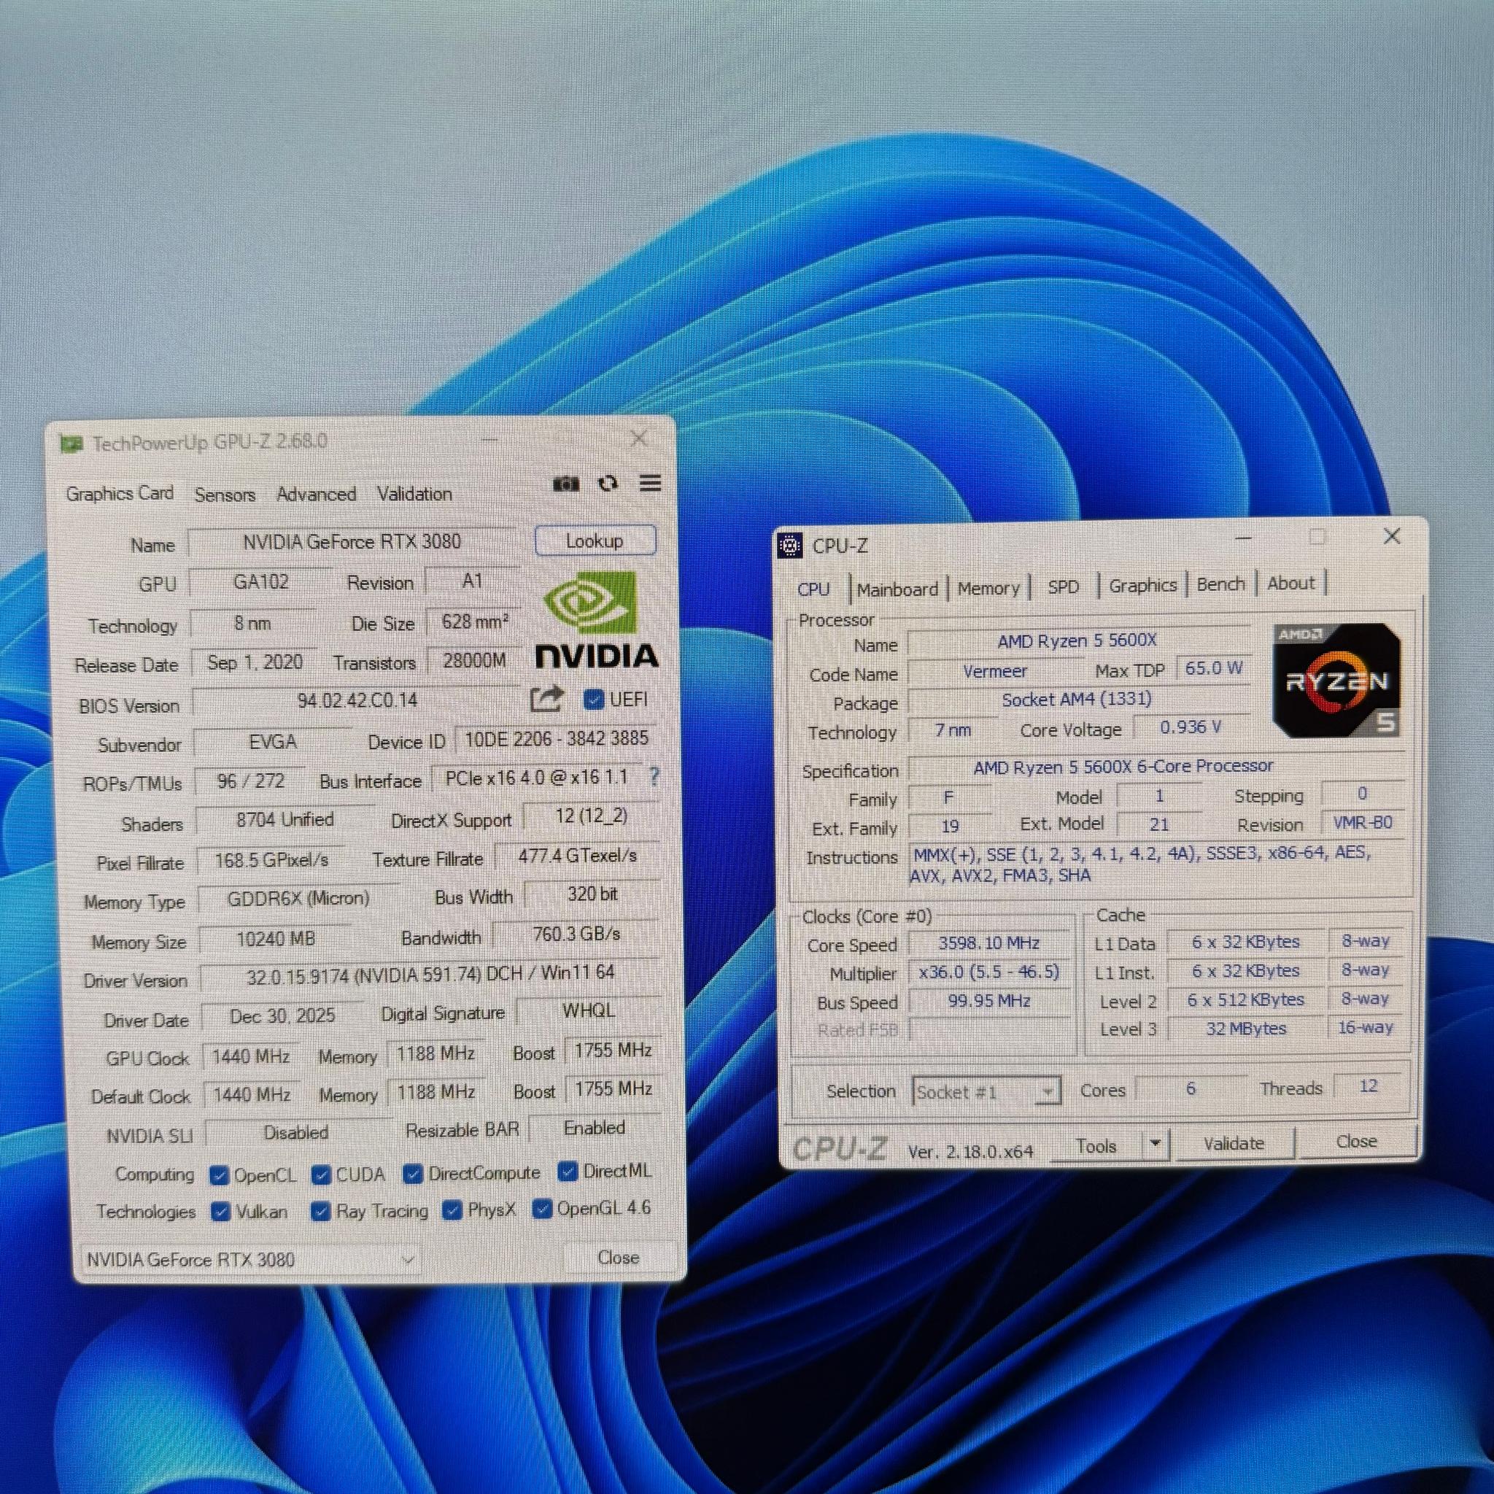This screenshot has height=1494, width=1494.
Task: Click the BIOS export share icon
Action: point(546,699)
